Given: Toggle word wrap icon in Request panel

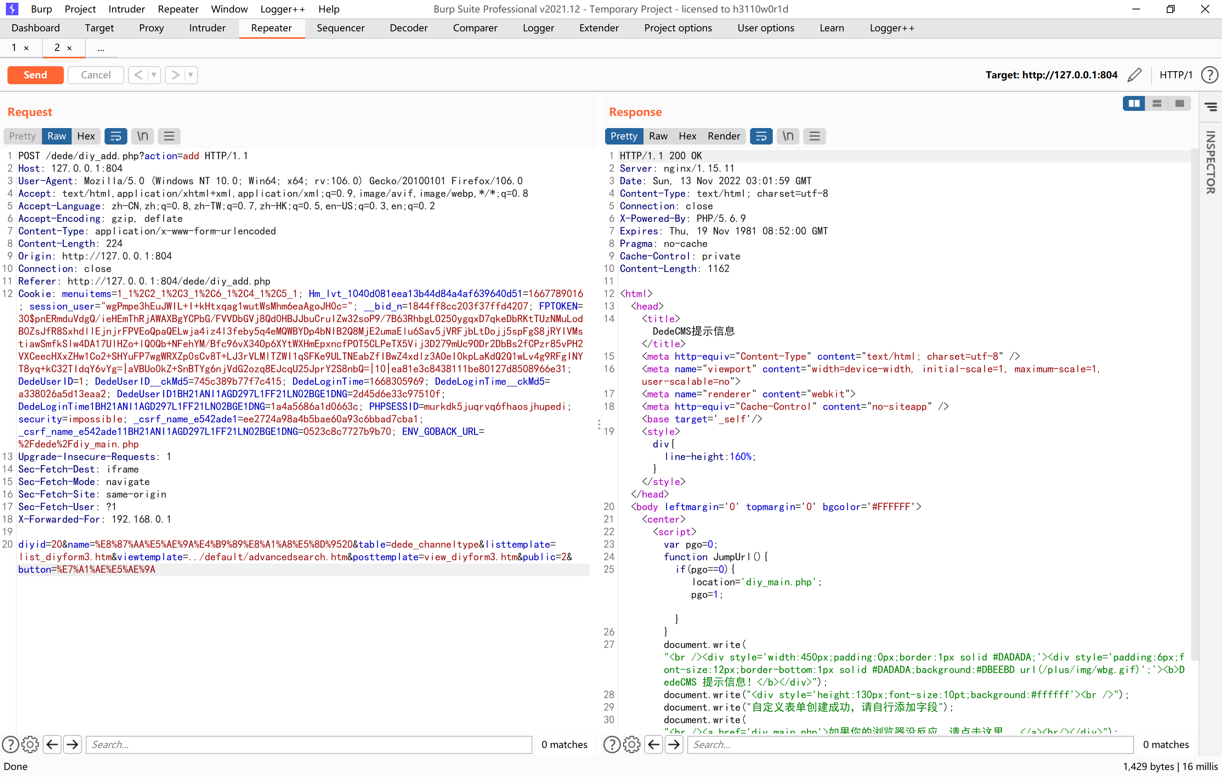Looking at the screenshot, I should 116,136.
